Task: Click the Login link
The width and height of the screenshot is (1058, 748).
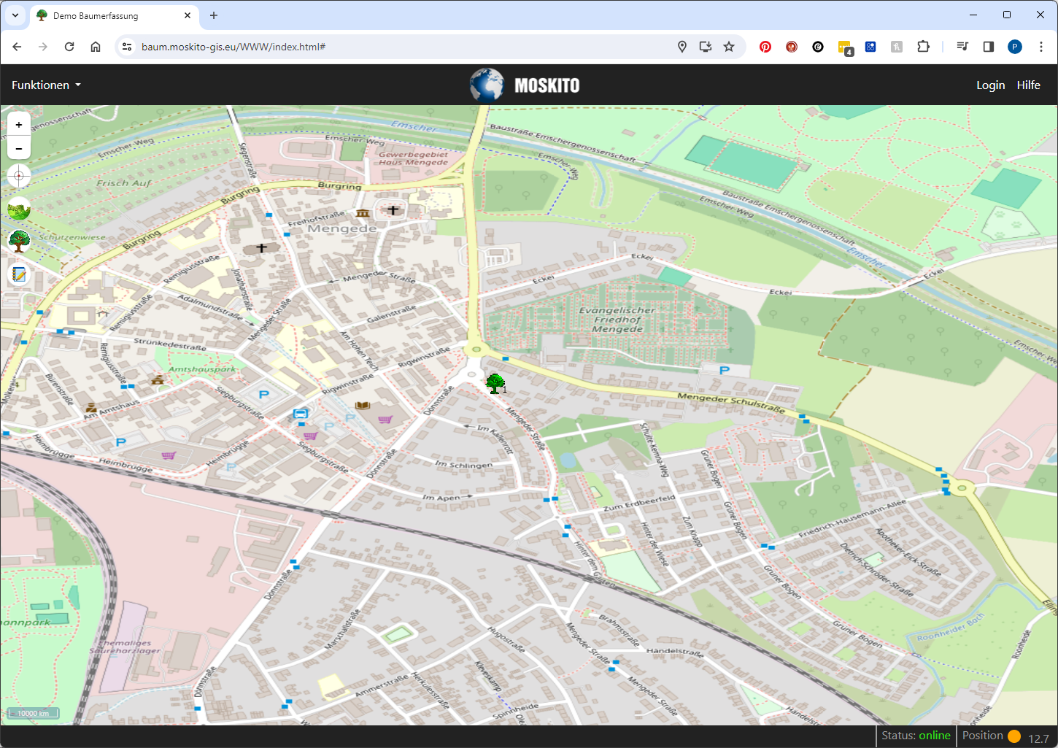Action: click(x=990, y=85)
